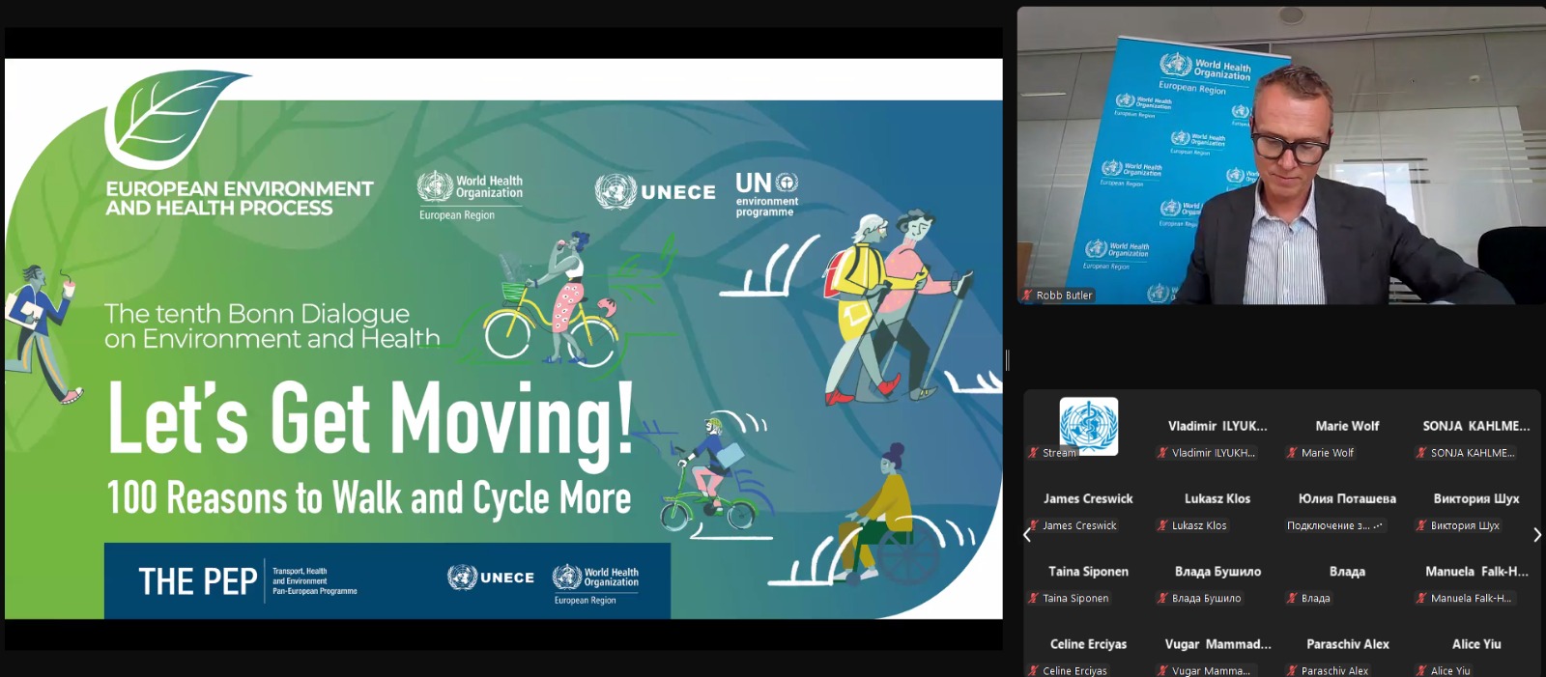Screen dimensions: 1546x677
Task: Go to the previous page of participants
Action: pyautogui.click(x=1027, y=535)
